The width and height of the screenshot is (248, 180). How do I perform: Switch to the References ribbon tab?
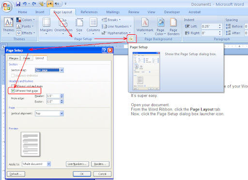click(x=89, y=12)
